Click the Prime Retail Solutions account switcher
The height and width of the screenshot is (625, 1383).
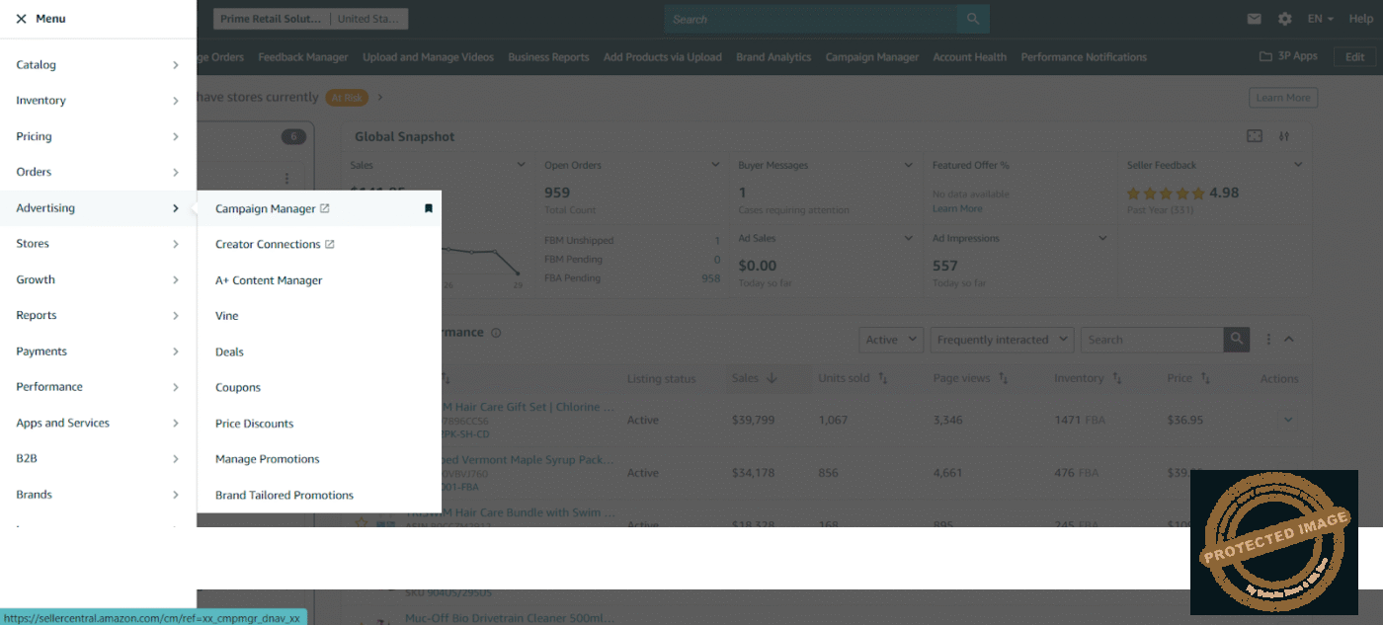click(310, 19)
